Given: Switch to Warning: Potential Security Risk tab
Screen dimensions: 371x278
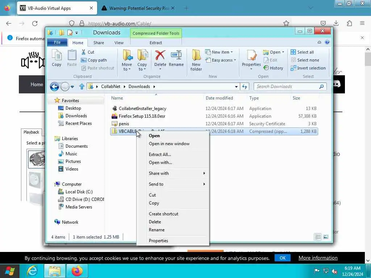Looking at the screenshot, I should pos(138,8).
